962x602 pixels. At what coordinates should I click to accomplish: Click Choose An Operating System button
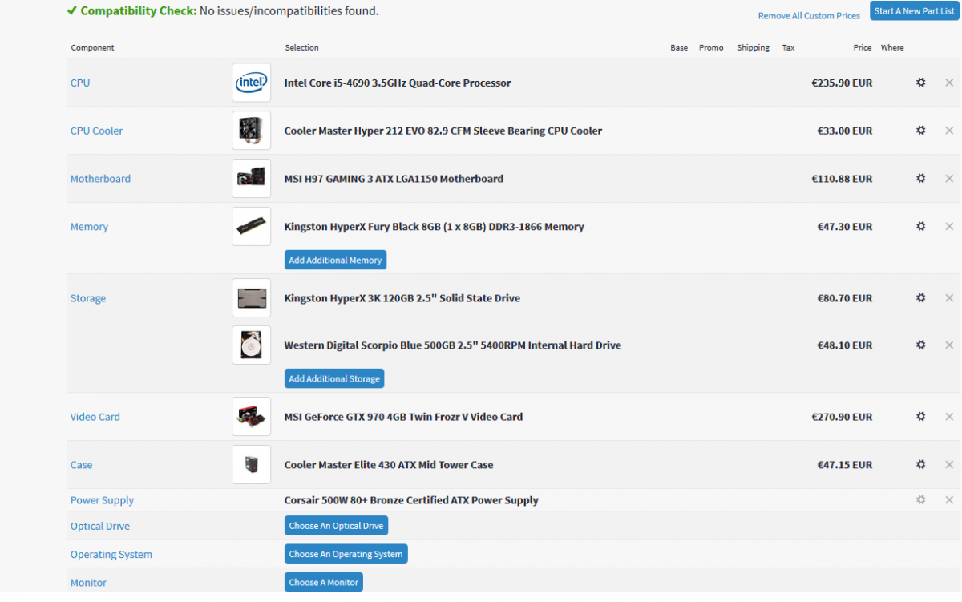(346, 554)
